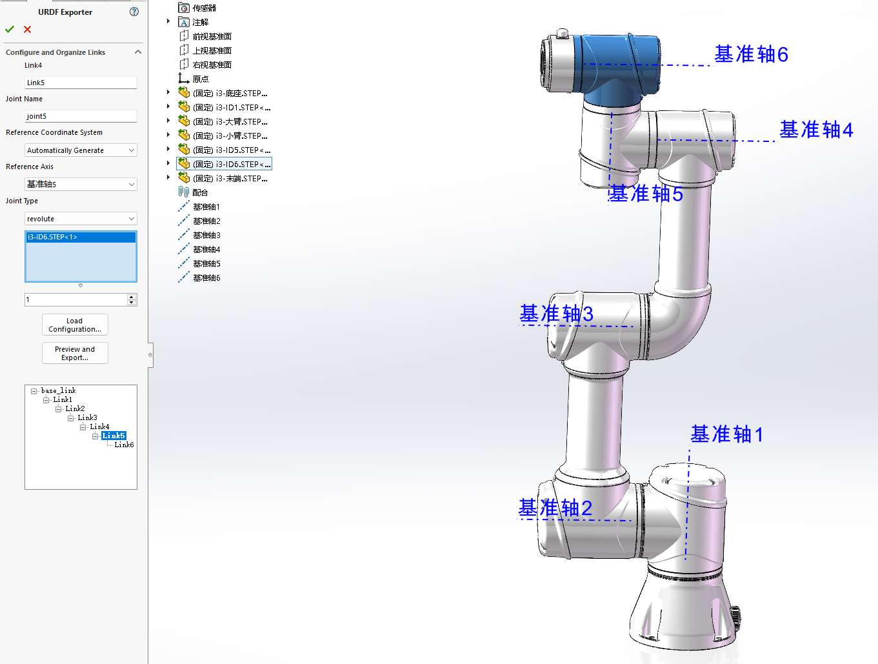The width and height of the screenshot is (878, 664).
Task: Click the 上视基准面 plane icon
Action: [184, 50]
